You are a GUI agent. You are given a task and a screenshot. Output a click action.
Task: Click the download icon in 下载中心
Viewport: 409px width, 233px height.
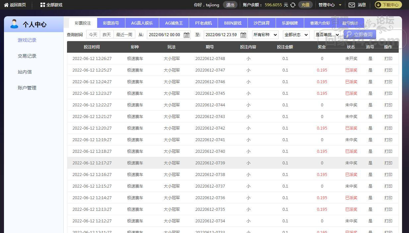coord(378,5)
